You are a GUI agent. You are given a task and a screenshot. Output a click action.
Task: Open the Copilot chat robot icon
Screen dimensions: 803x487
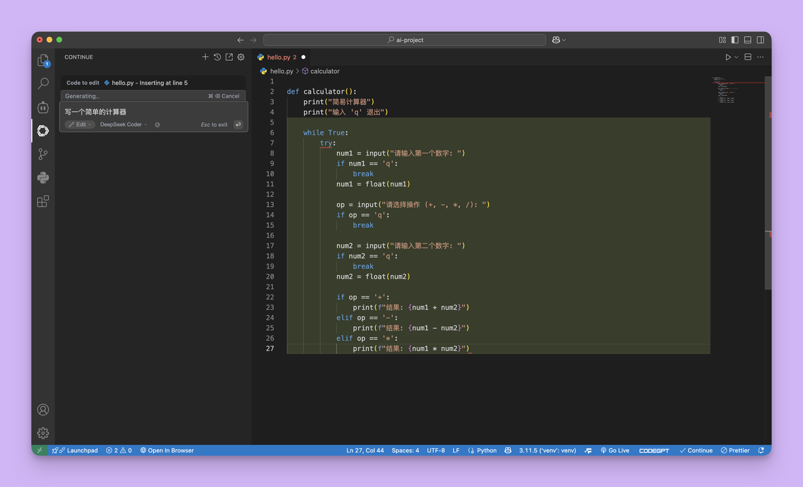coord(43,107)
